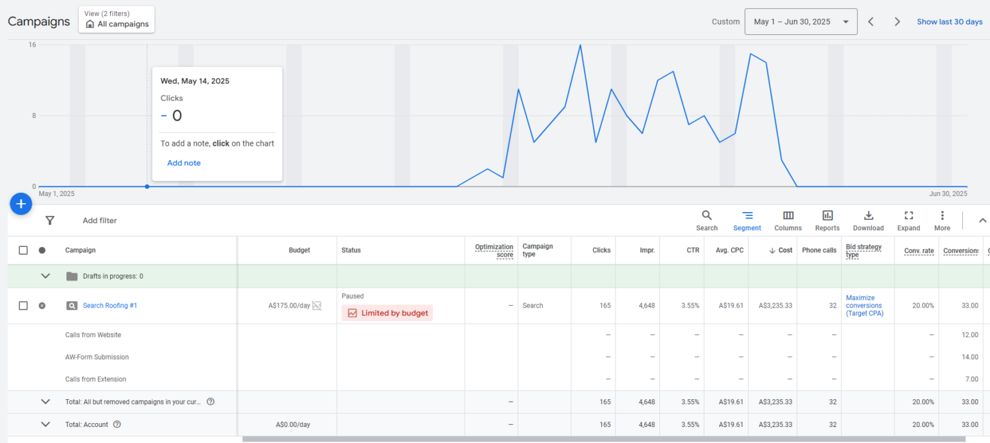This screenshot has height=443, width=990.
Task: Expand the Drafts in progress row
Action: [45, 276]
